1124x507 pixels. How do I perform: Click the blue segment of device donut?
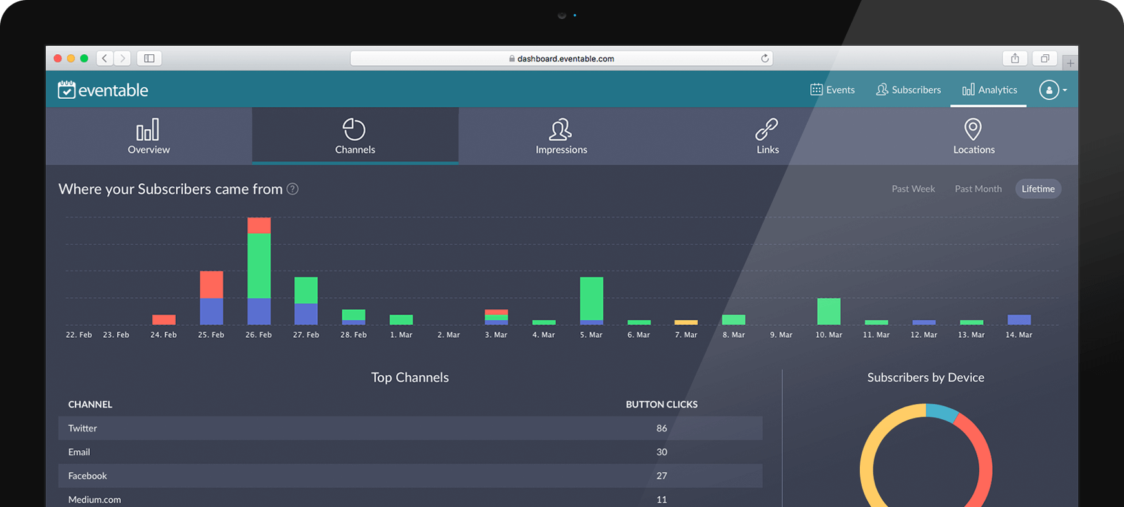pos(941,412)
